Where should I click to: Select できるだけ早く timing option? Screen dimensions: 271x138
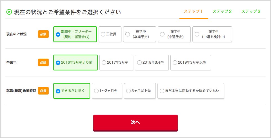click(x=72, y=91)
